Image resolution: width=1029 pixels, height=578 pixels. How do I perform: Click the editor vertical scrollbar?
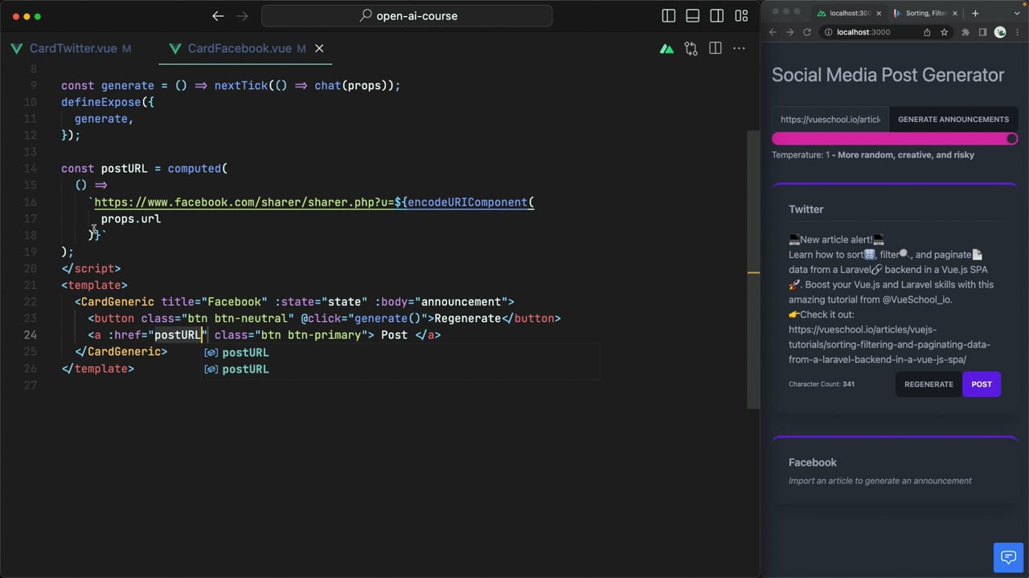pos(753,269)
